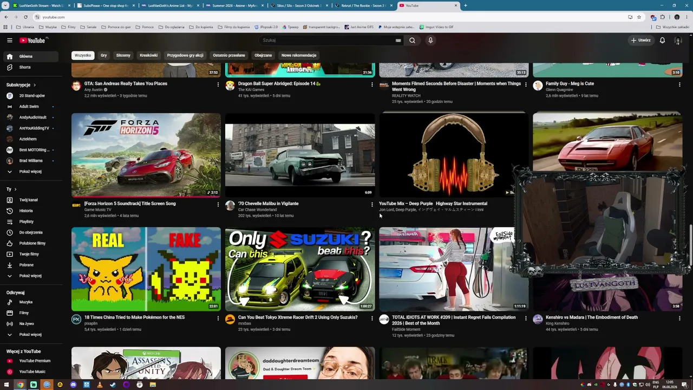Image resolution: width=693 pixels, height=390 pixels.
Task: Open YouTube Premium from the sidebar
Action: pyautogui.click(x=31, y=361)
